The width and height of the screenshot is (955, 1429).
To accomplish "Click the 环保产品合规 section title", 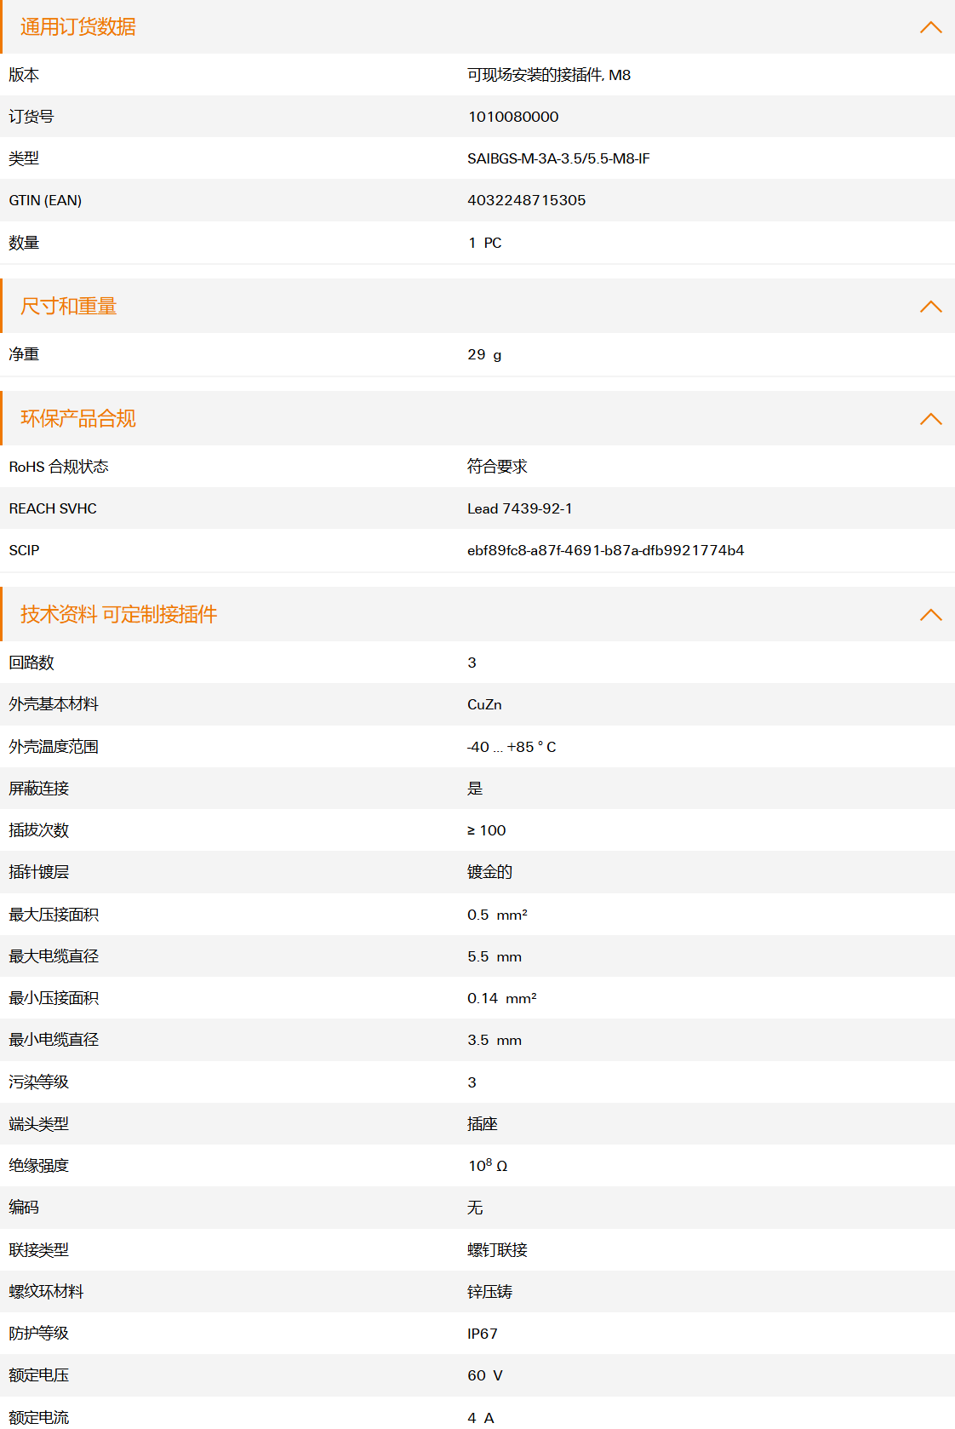I will coord(78,419).
